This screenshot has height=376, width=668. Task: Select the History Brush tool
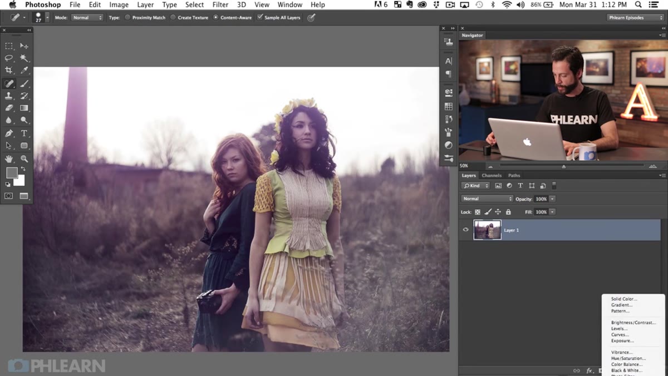24,96
